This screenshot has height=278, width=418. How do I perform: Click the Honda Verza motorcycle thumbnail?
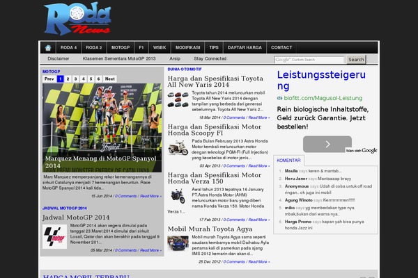[178, 196]
